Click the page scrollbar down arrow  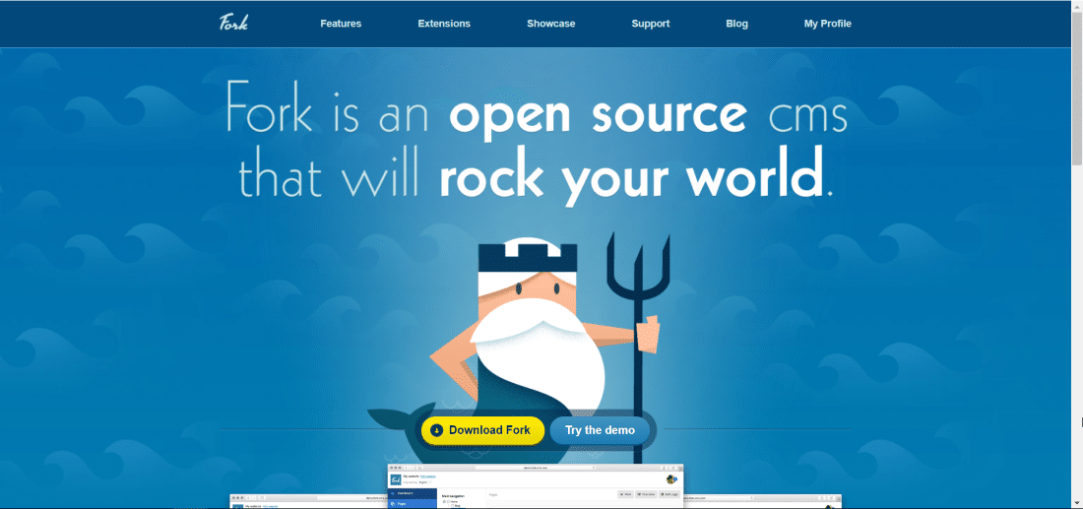(x=1077, y=503)
